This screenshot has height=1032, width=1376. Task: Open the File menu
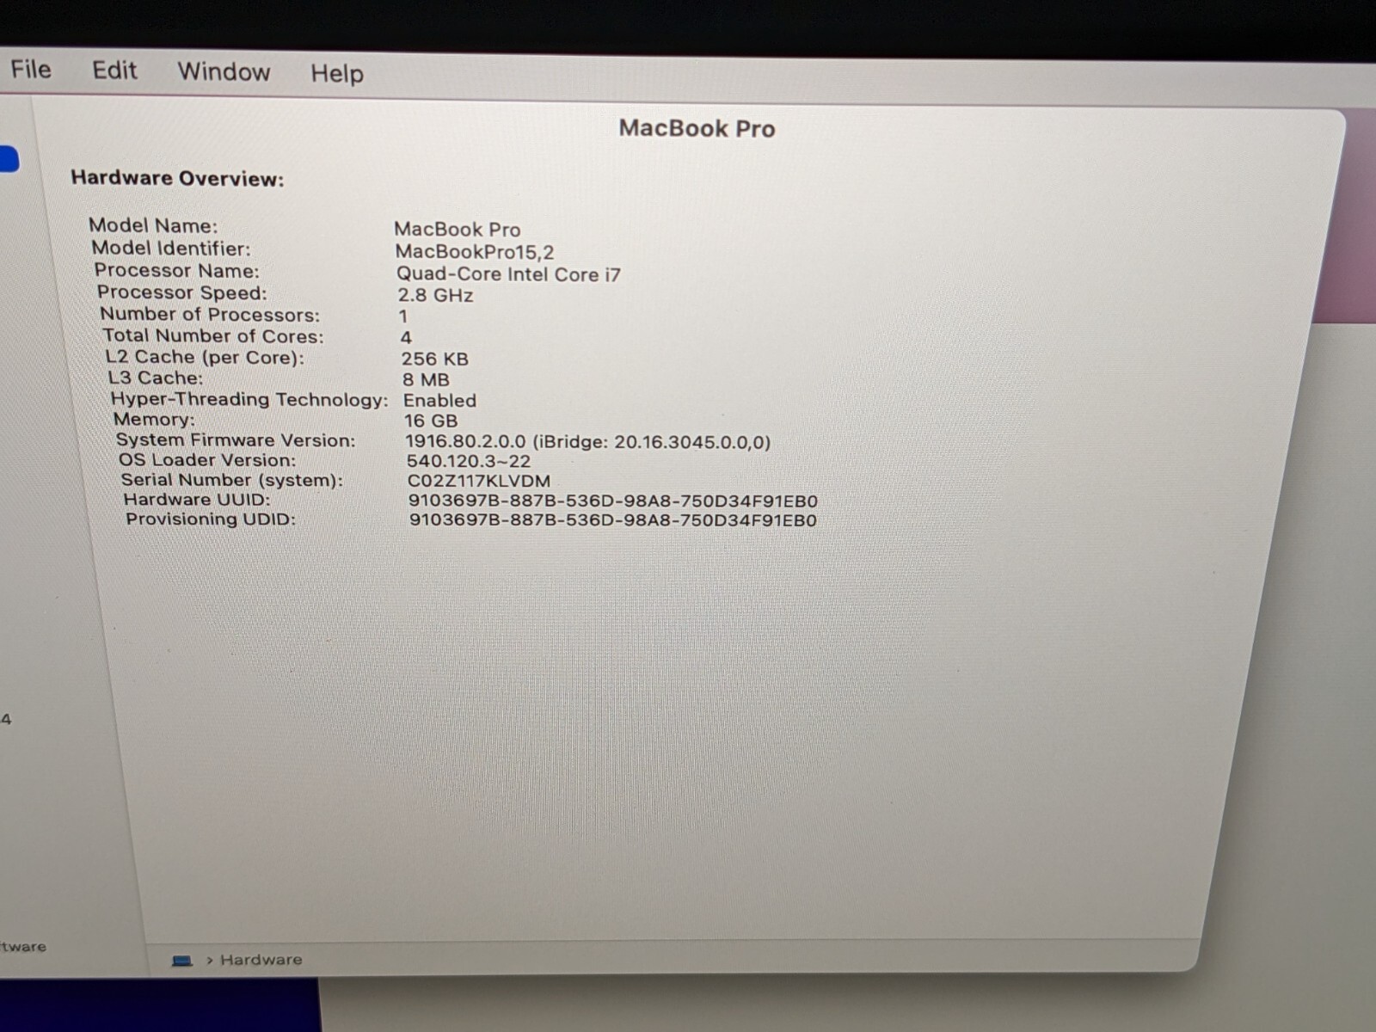coord(31,69)
